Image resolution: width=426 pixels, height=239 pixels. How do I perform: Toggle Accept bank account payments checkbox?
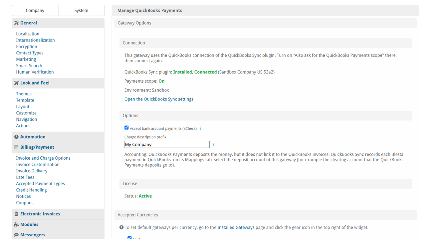(x=126, y=128)
